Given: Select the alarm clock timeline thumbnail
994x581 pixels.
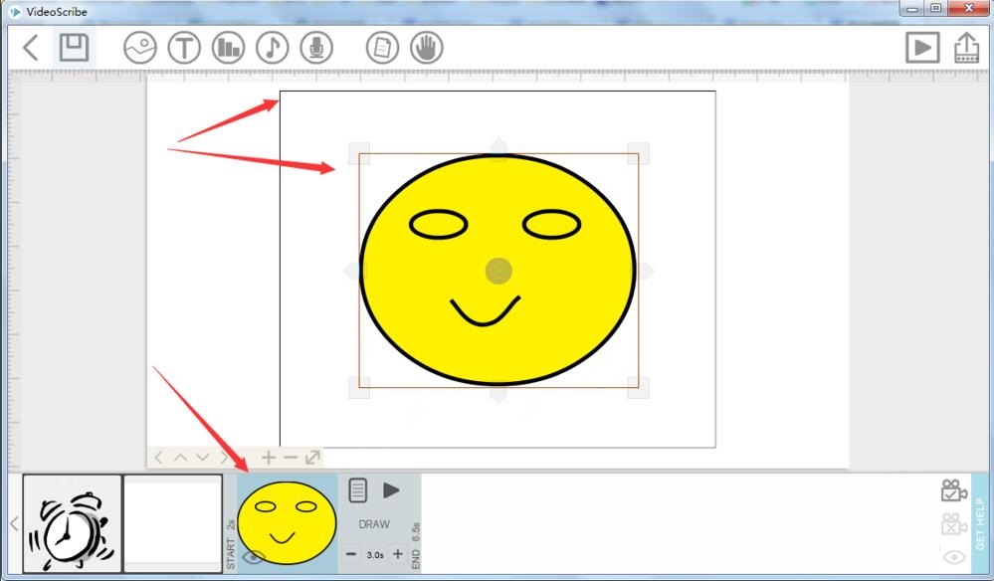Looking at the screenshot, I should point(73,524).
